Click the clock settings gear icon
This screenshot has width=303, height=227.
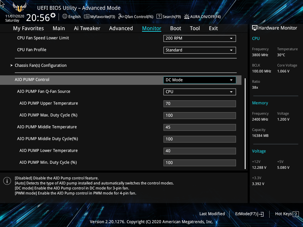[53, 15]
